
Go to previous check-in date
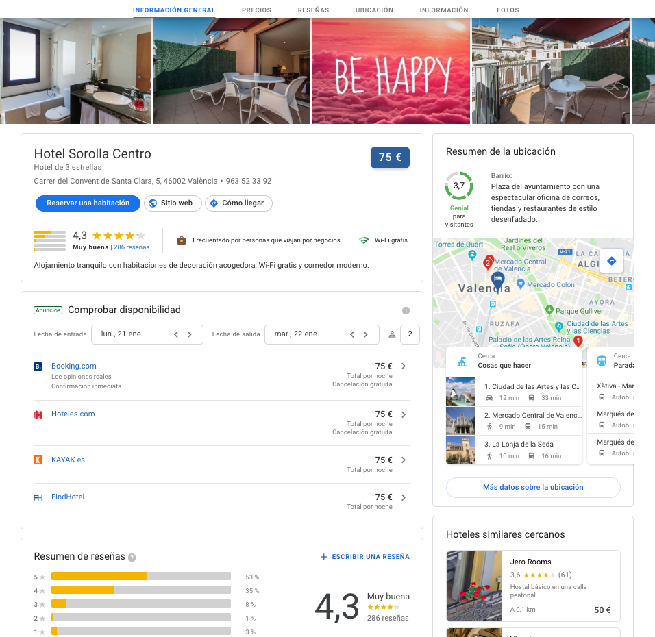click(x=176, y=334)
